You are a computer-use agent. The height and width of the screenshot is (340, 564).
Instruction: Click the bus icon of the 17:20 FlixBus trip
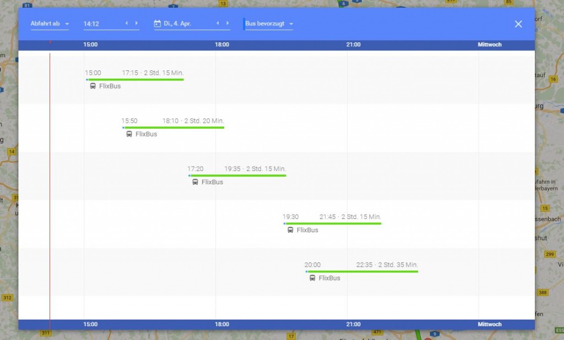(x=195, y=182)
